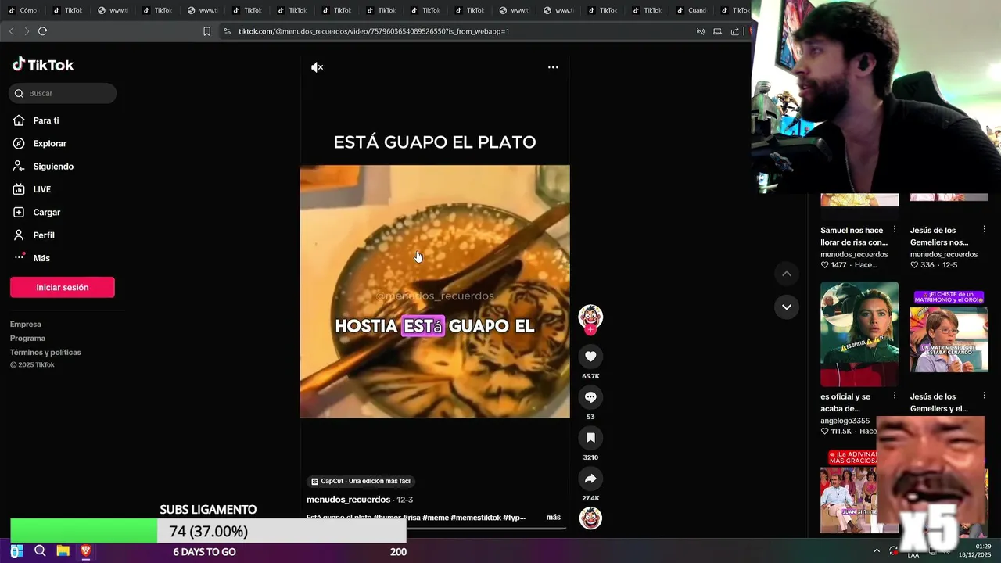Click the share icon in browser toolbar
The height and width of the screenshot is (563, 1001).
pos(735,31)
